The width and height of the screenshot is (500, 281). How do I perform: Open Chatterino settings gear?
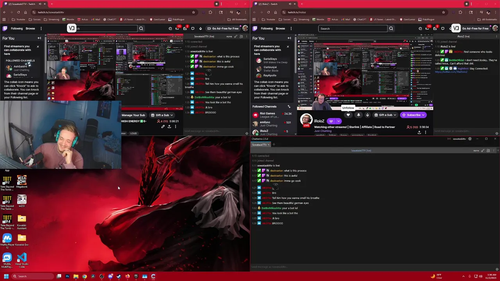tap(470, 139)
